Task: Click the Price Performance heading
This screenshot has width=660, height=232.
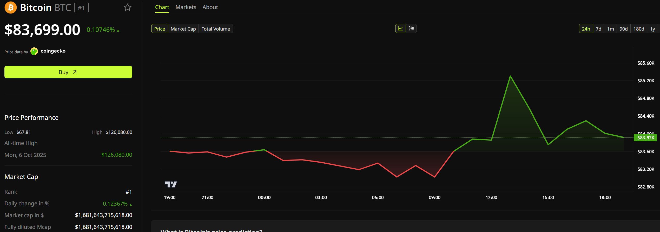Action: pyautogui.click(x=31, y=118)
